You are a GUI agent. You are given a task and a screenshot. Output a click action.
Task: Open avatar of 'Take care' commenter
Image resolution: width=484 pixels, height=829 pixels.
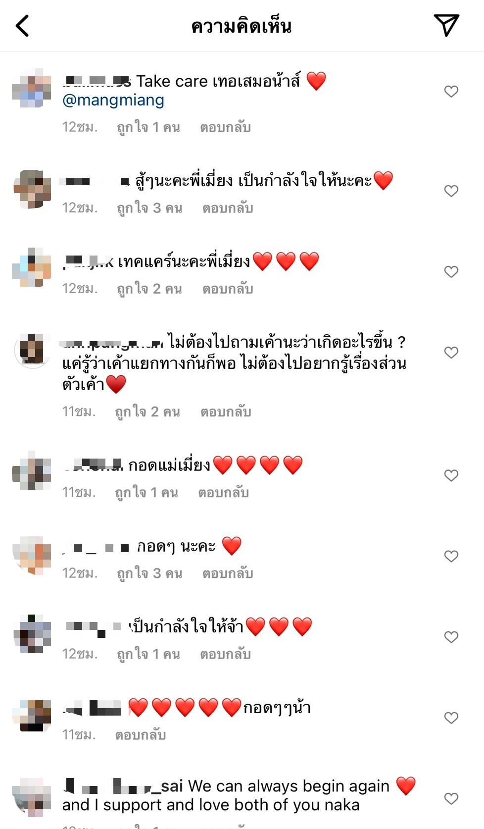pyautogui.click(x=32, y=88)
